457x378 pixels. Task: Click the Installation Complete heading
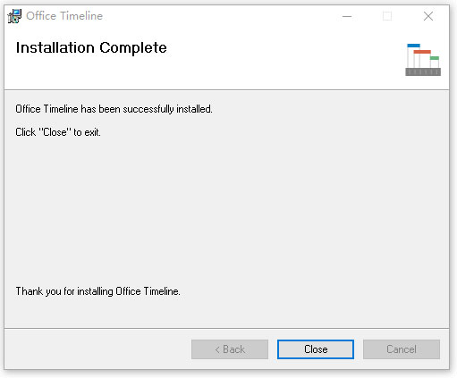click(x=91, y=48)
